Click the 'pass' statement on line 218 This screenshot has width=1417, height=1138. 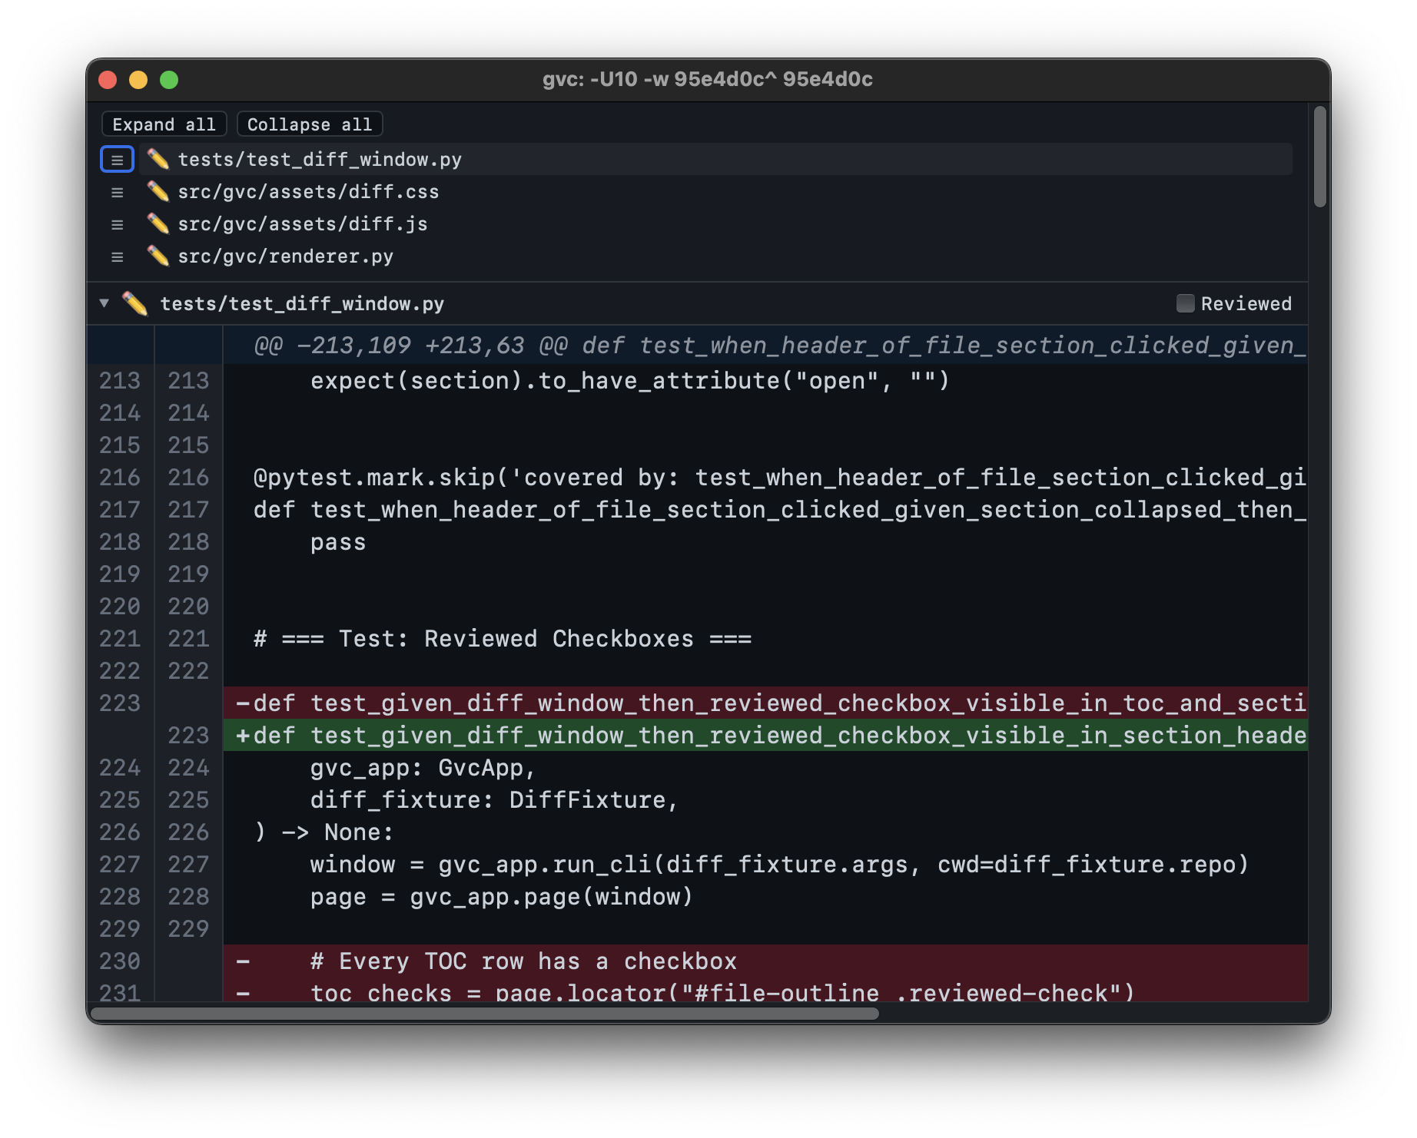(338, 542)
